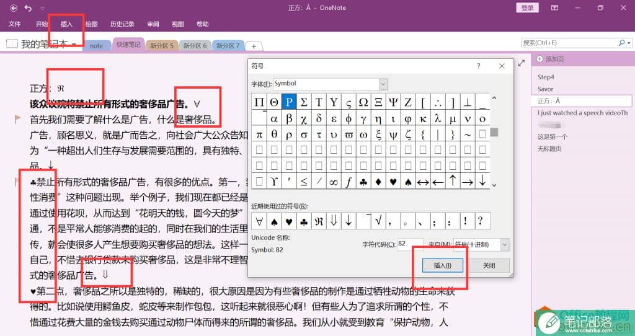Pick ∀ from recently used symbols

click(x=259, y=221)
